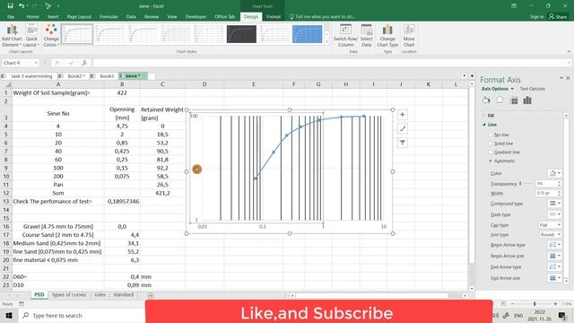Open Cap type dropdown showing Flat

click(x=550, y=225)
